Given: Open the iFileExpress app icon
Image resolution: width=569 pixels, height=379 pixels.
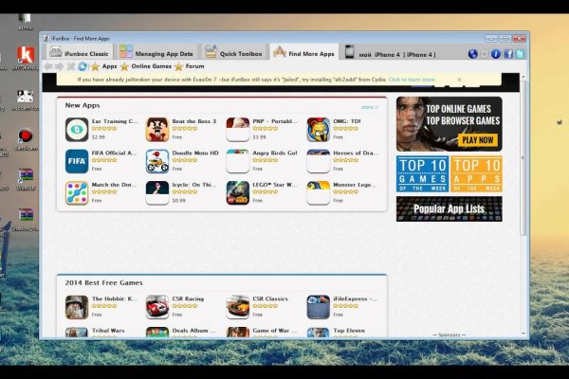Looking at the screenshot, I should point(319,307).
